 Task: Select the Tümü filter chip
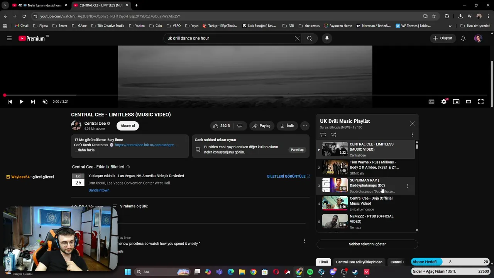(323, 262)
